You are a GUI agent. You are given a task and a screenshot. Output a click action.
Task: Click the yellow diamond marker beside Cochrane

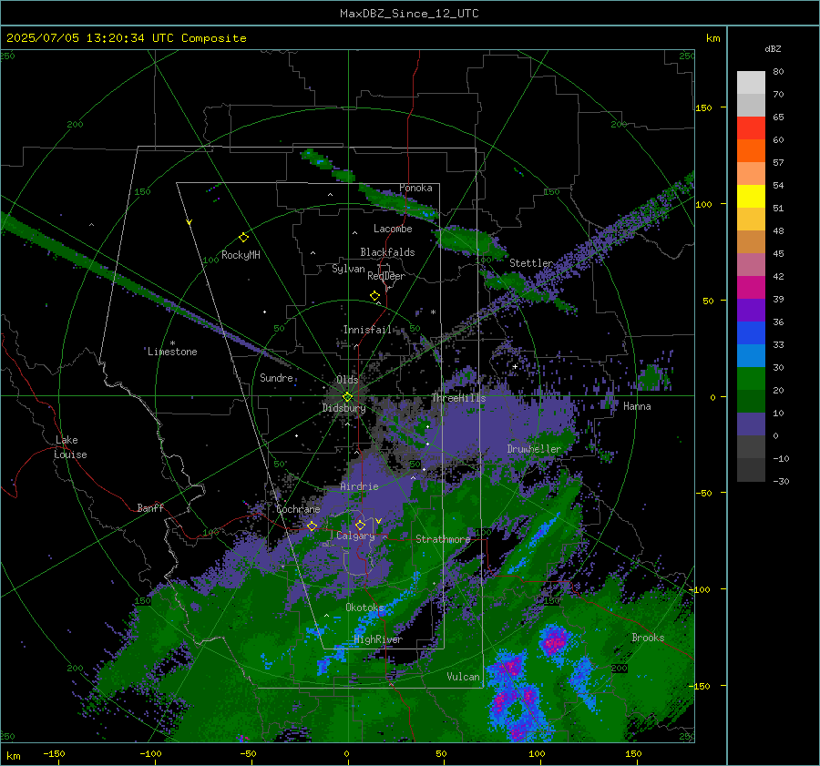coord(313,526)
